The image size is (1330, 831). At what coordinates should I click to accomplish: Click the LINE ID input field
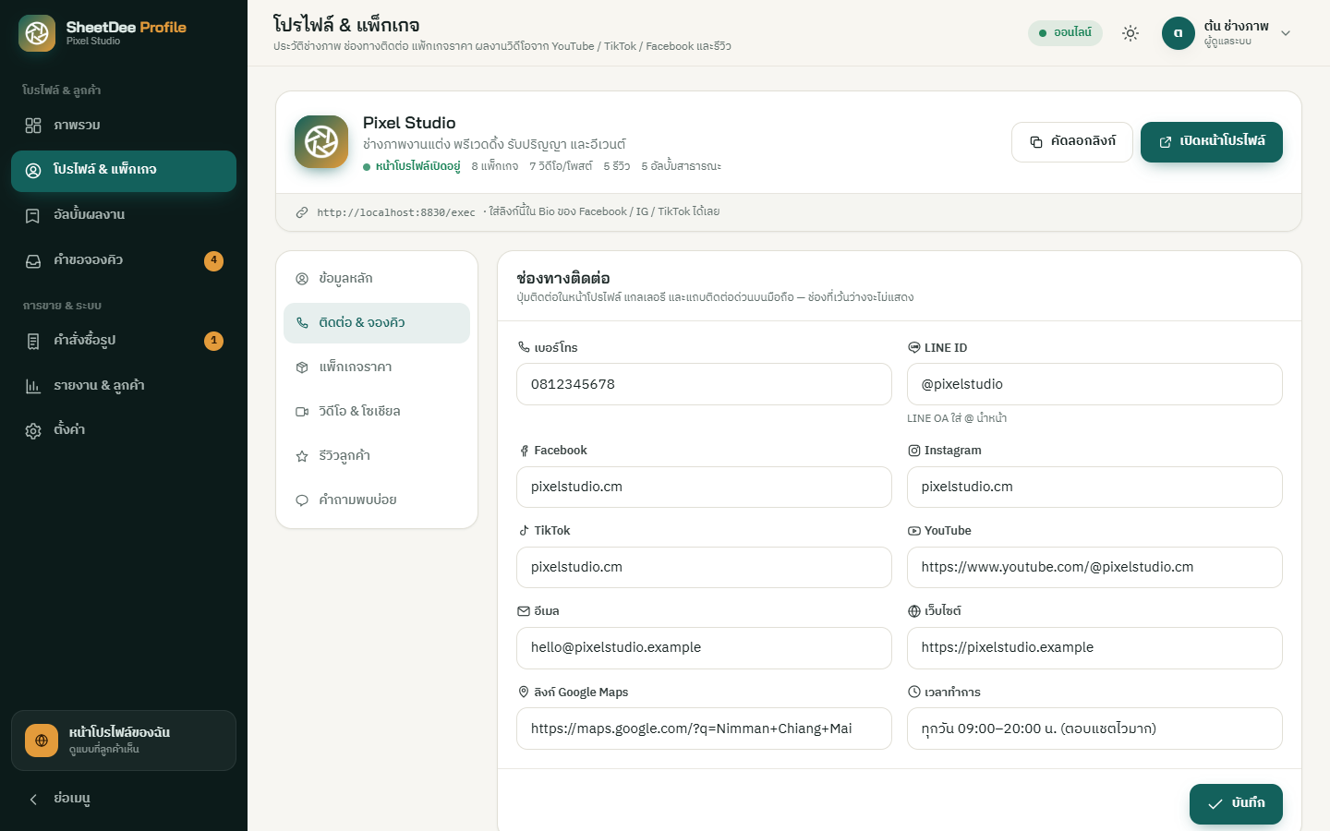point(1094,384)
